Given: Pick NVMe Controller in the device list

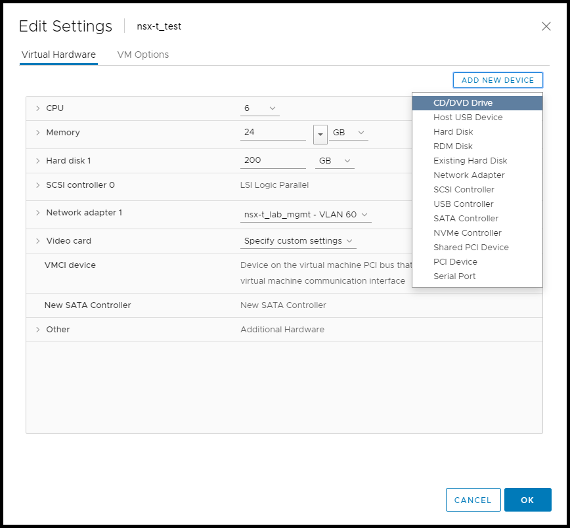Looking at the screenshot, I should coord(467,233).
